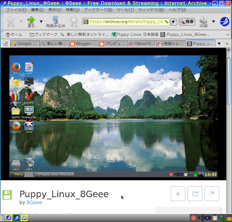
Task: Click the second SeaMonkey window taskbar icon
Action: point(16,218)
